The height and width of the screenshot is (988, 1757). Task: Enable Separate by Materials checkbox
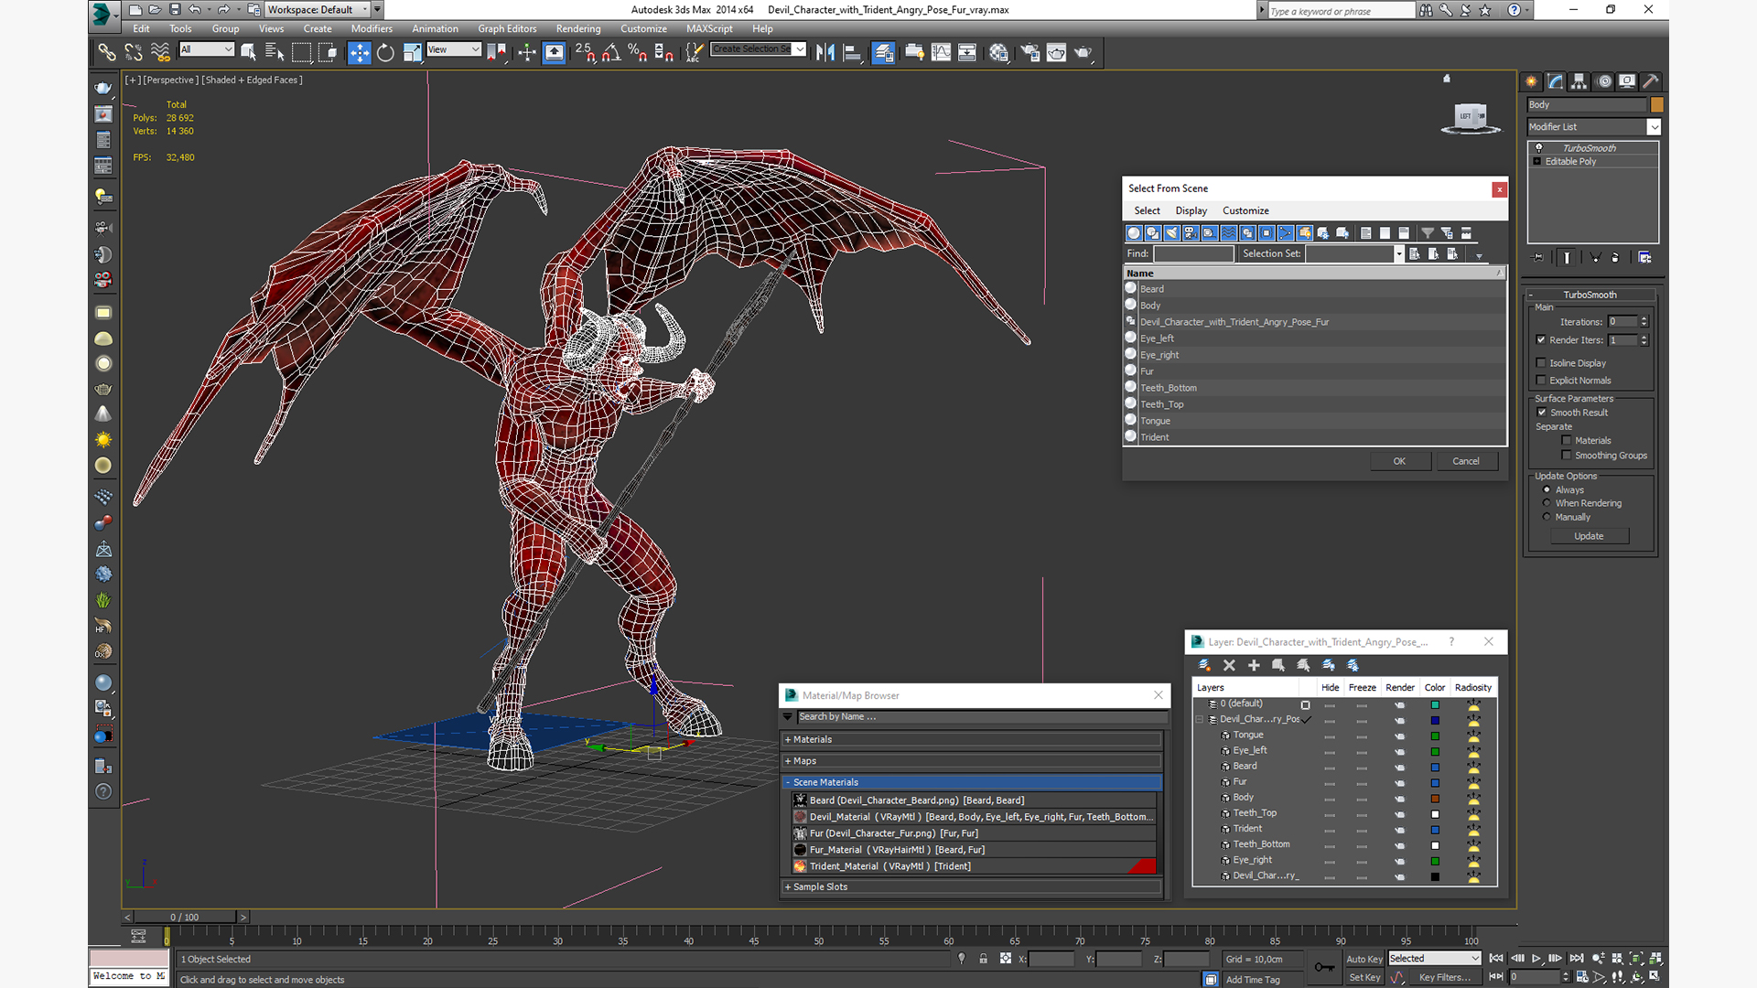click(x=1567, y=441)
